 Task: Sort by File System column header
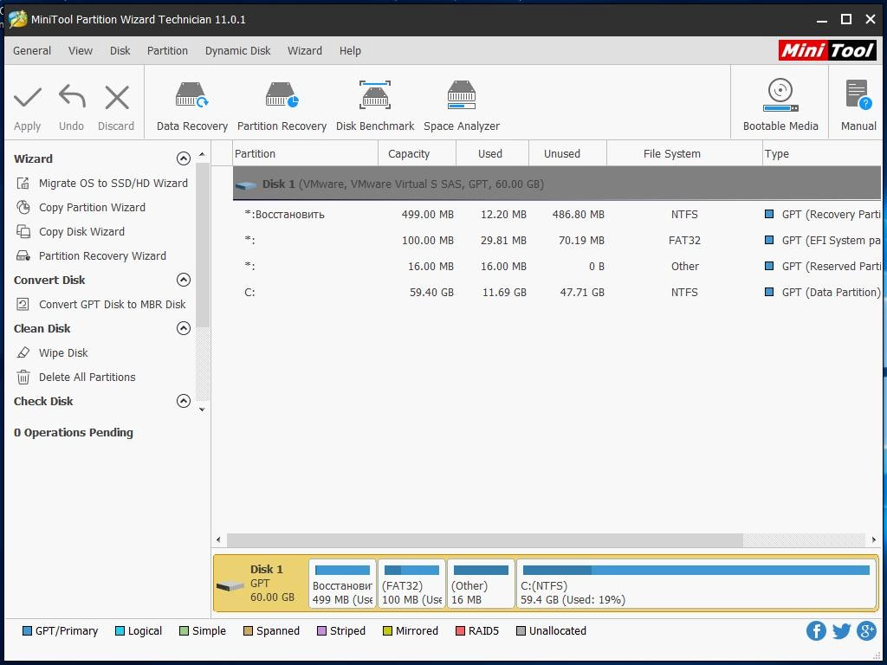tap(684, 154)
